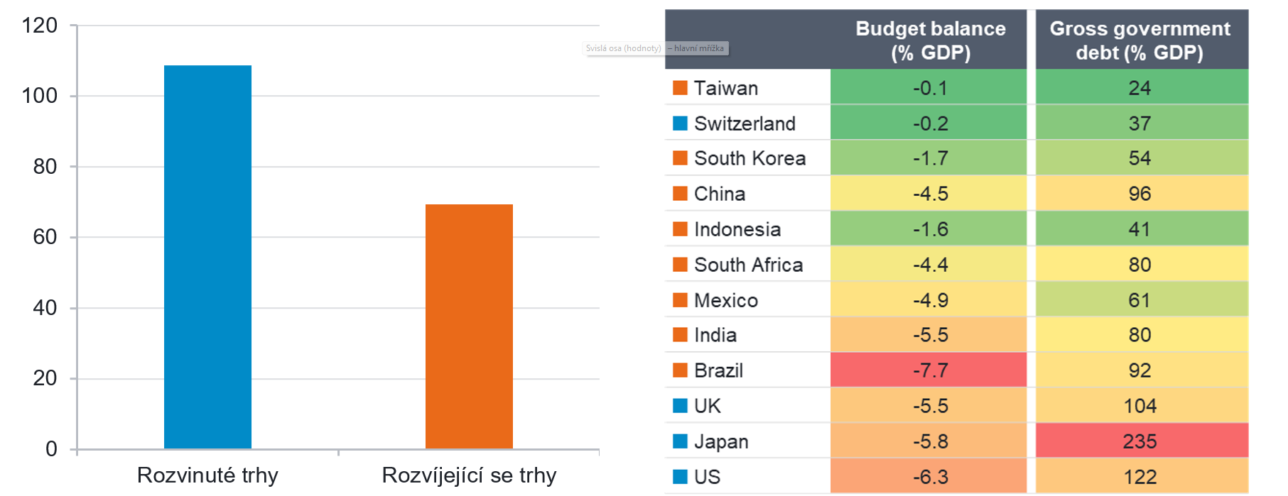This screenshot has height=496, width=1288.
Task: Select Taiwan's green 24 debt cell
Action: [x=1140, y=88]
